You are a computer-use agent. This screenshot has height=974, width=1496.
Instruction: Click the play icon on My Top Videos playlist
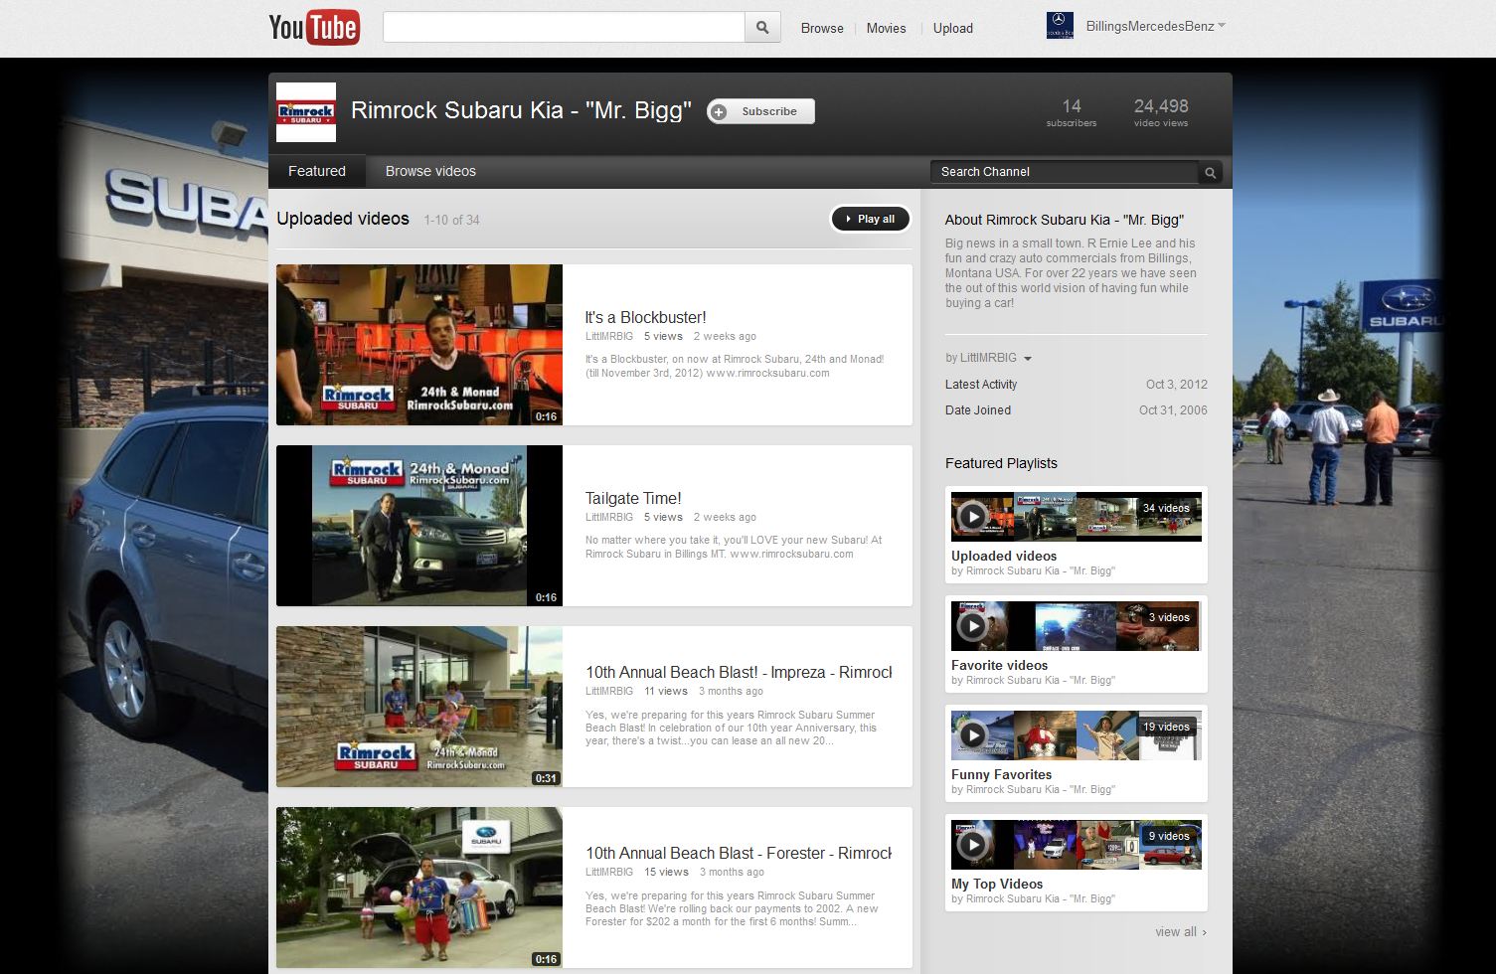pyautogui.click(x=971, y=844)
